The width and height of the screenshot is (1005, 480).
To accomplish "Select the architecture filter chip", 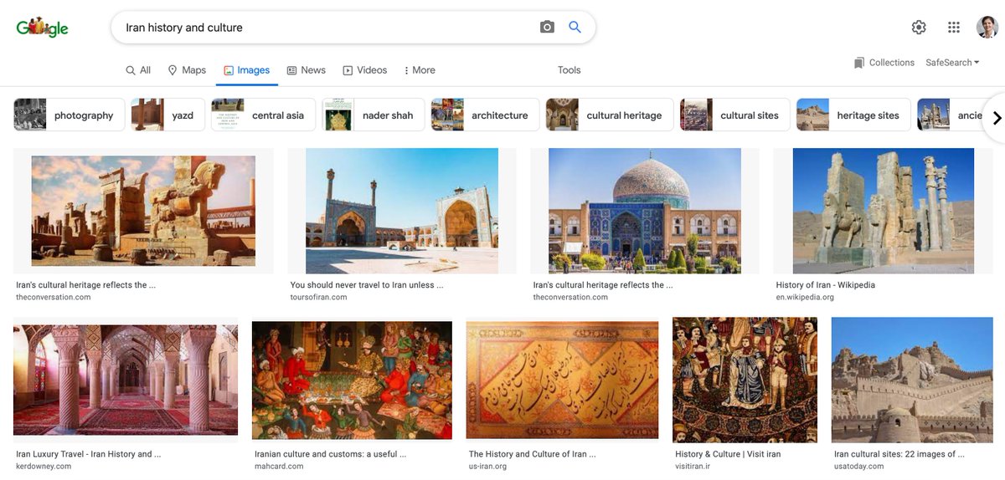I will point(485,115).
